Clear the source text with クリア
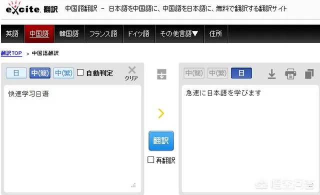 [x=131, y=73]
